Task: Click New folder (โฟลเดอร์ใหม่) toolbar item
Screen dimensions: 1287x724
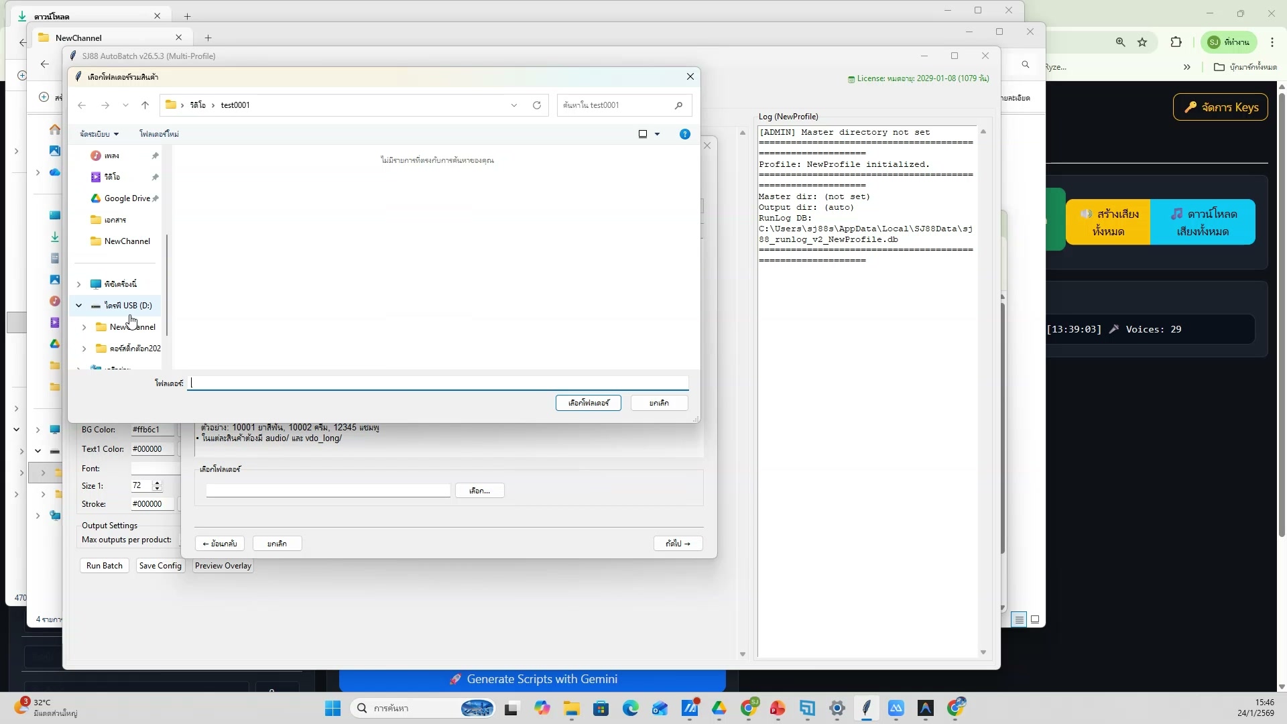Action: [x=159, y=134]
